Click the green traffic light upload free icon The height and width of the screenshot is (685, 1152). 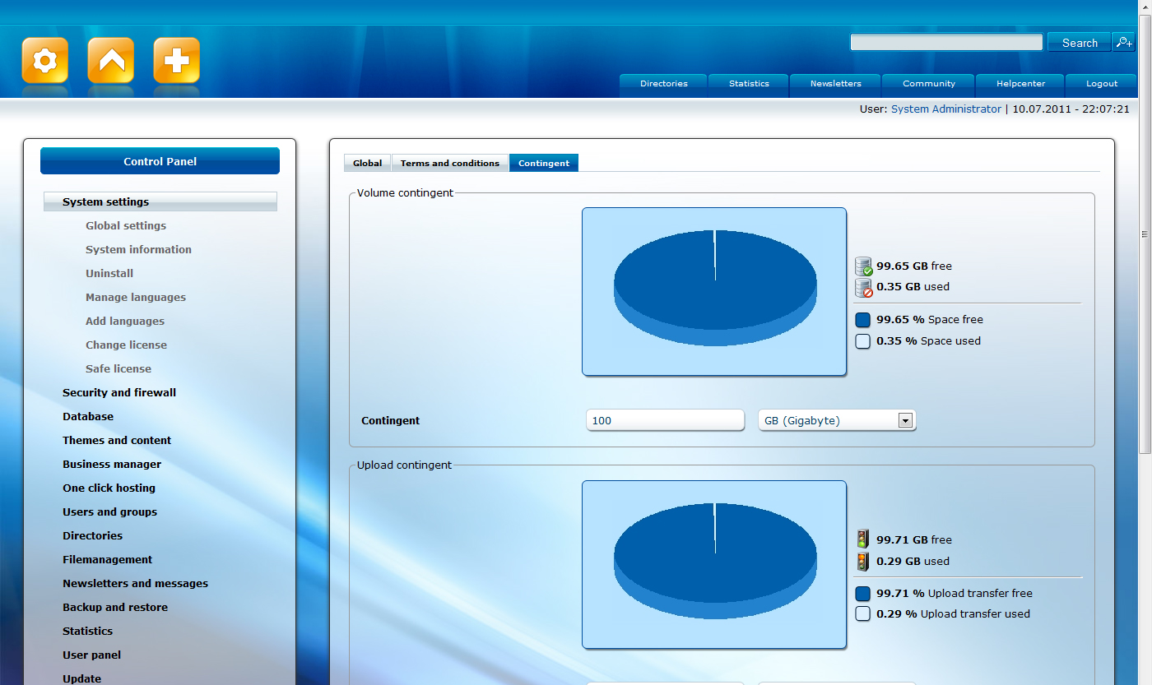click(862, 540)
